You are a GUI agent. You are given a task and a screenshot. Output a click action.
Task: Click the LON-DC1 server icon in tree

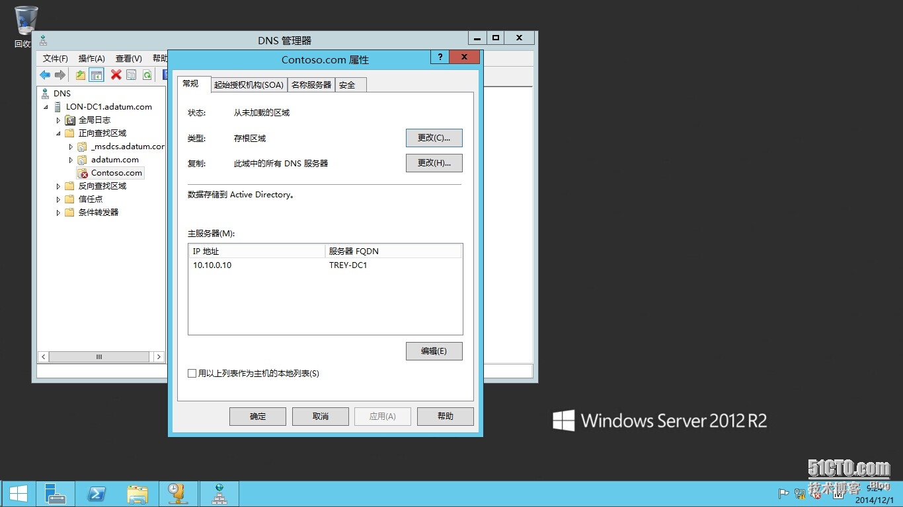tap(58, 107)
